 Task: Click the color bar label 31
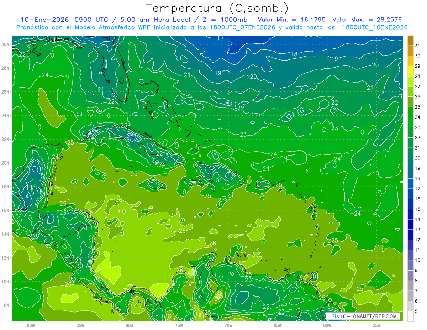click(x=418, y=46)
